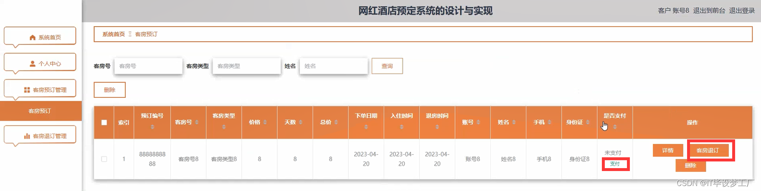
Task: Click the 手机8 table cell
Action: coord(544,159)
